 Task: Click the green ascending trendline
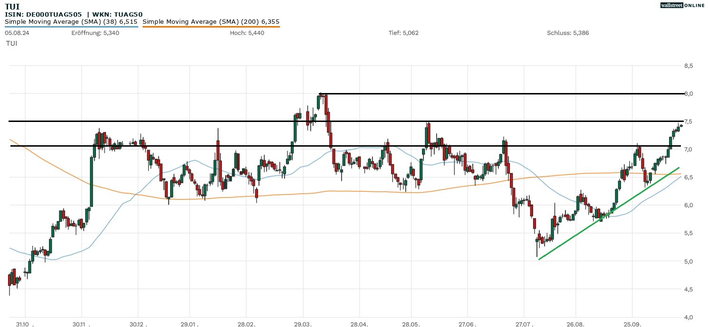click(x=609, y=214)
